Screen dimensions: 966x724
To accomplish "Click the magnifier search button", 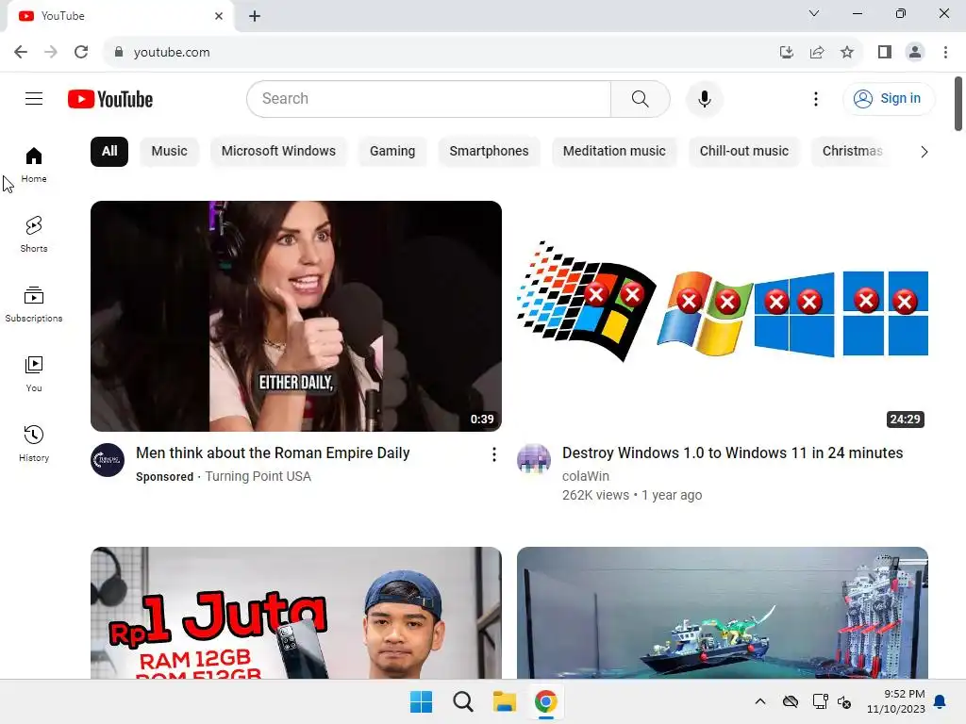I will click(641, 98).
